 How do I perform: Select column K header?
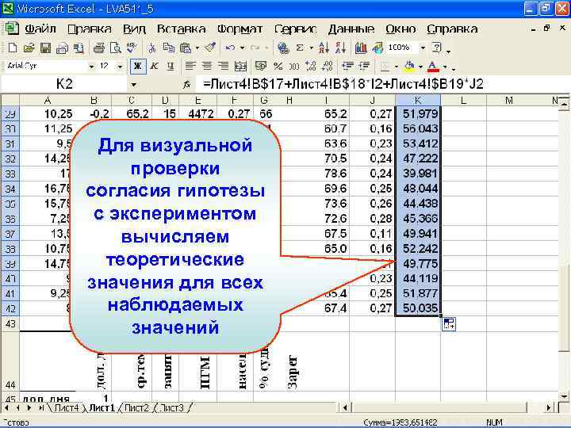pos(418,100)
